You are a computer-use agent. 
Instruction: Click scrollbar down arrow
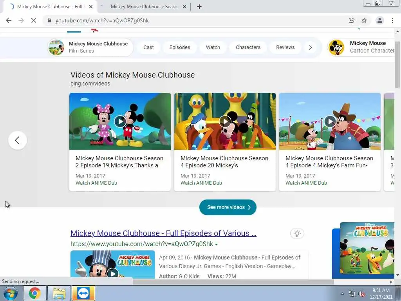coord(398,275)
